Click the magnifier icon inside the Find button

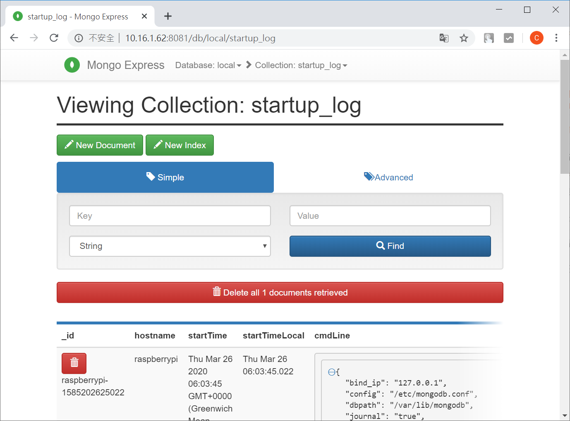(381, 246)
